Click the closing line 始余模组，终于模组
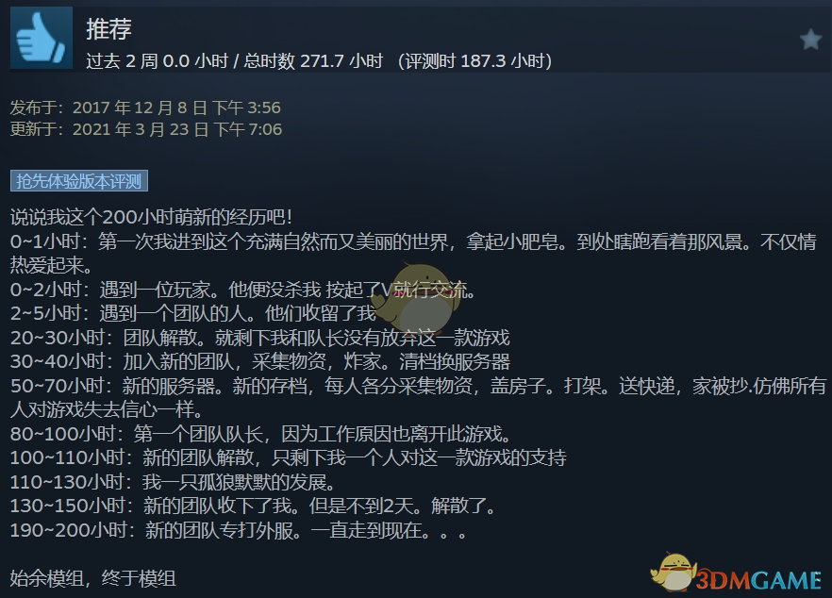The width and height of the screenshot is (832, 598). click(x=92, y=578)
